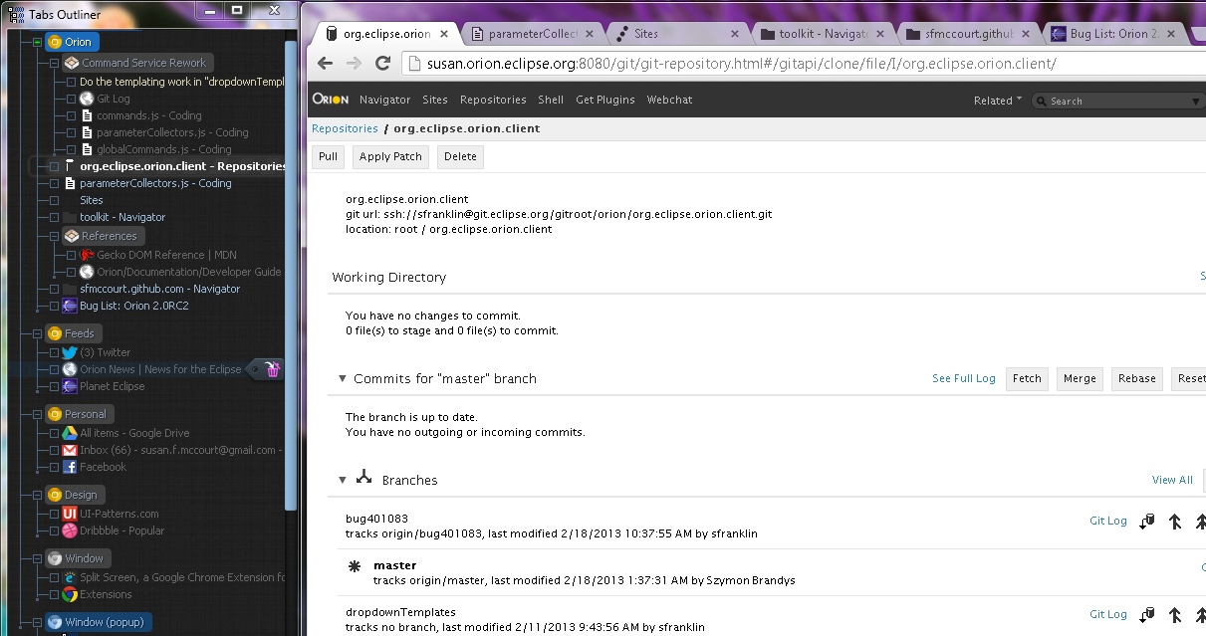This screenshot has height=636, width=1206.
Task: Open Shell in the Orion menu bar
Action: (x=551, y=100)
